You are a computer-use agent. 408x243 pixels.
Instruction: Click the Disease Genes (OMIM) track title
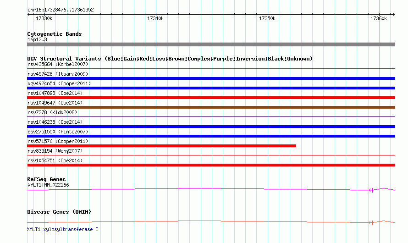(x=59, y=212)
